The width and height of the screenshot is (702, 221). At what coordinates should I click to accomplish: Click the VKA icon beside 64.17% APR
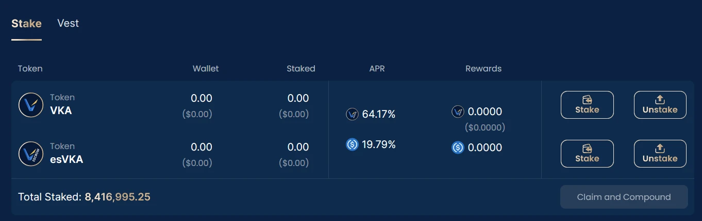pos(352,114)
